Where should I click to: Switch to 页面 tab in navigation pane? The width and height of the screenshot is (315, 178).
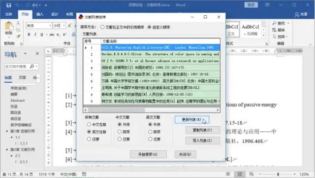coord(22,77)
